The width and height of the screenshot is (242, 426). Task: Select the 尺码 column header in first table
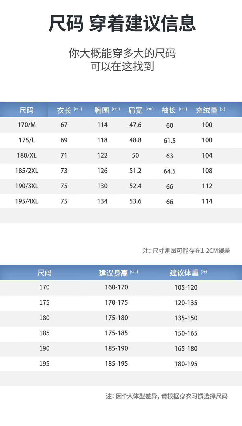[x=27, y=110]
